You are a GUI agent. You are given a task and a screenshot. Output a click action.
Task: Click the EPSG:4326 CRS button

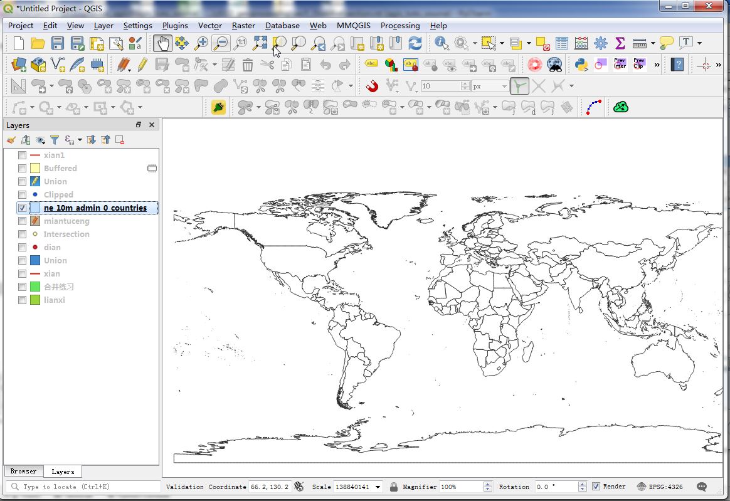click(x=660, y=487)
